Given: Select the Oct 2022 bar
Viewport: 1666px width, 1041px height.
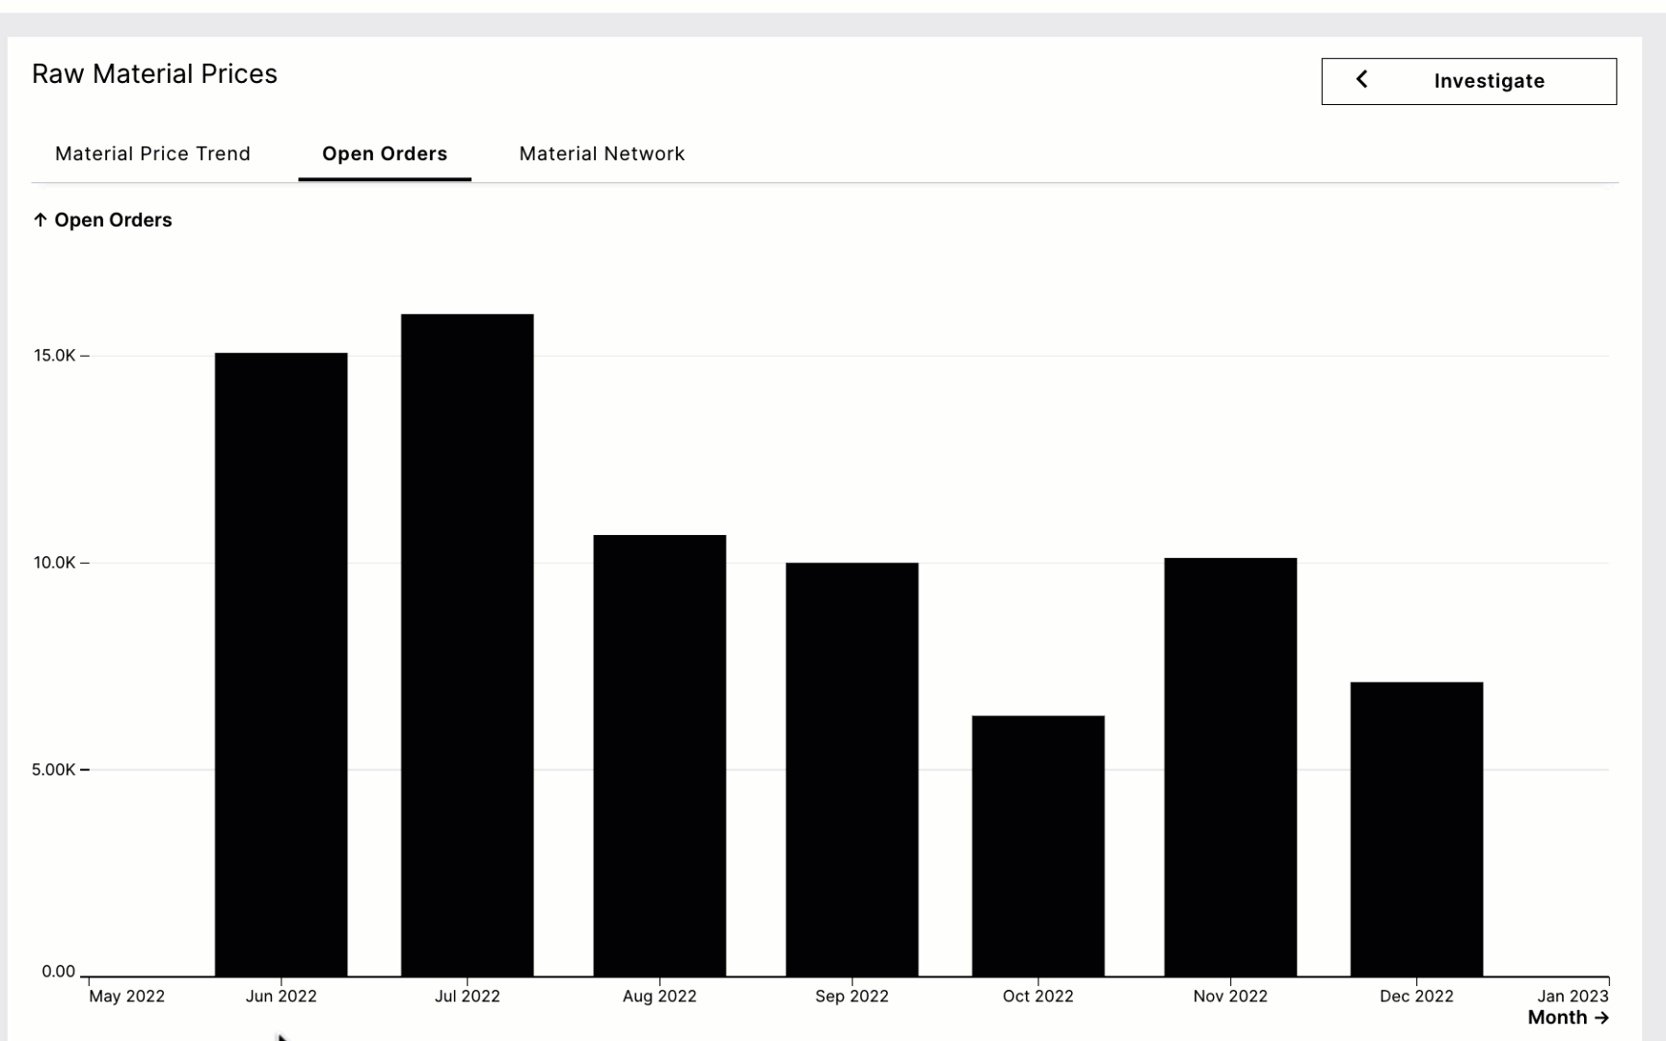Looking at the screenshot, I should click(x=1038, y=839).
